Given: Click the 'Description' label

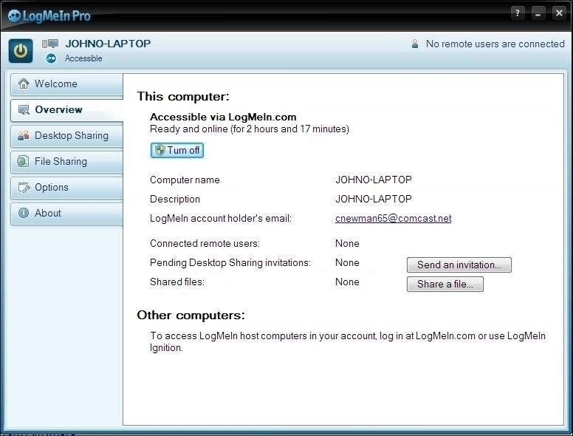Looking at the screenshot, I should pyautogui.click(x=175, y=200).
